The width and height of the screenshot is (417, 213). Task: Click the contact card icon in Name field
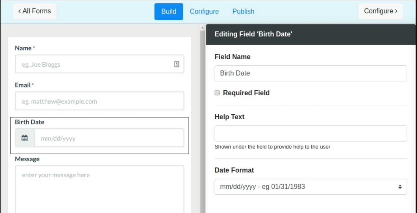(x=177, y=64)
